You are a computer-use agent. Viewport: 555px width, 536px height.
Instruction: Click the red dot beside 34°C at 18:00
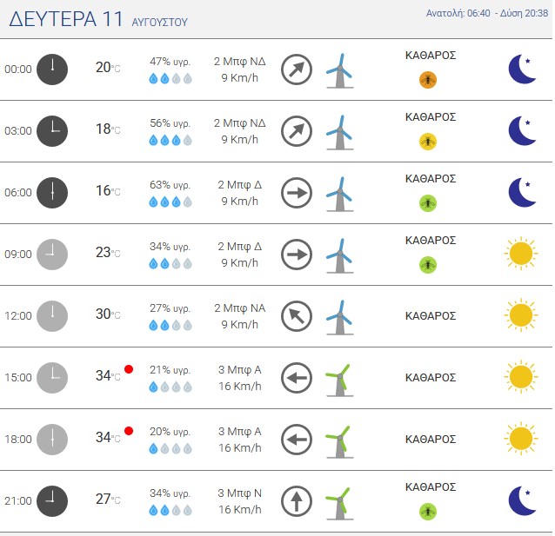coord(129,431)
